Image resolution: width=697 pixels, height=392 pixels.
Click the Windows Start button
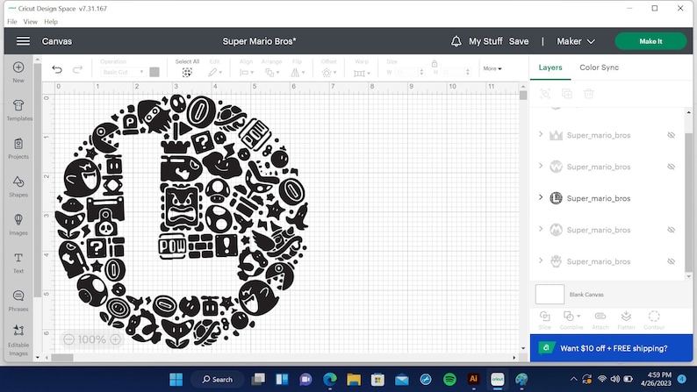176,379
